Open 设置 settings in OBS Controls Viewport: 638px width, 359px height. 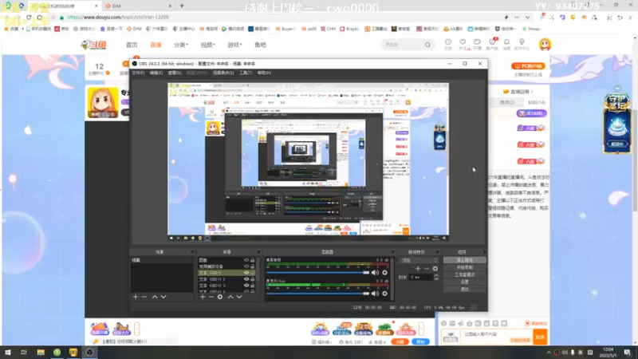464,282
